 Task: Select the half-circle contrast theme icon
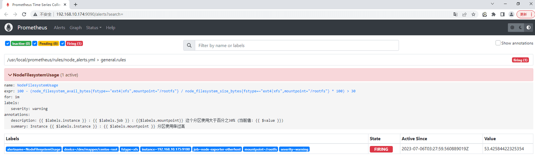[x=529, y=27]
